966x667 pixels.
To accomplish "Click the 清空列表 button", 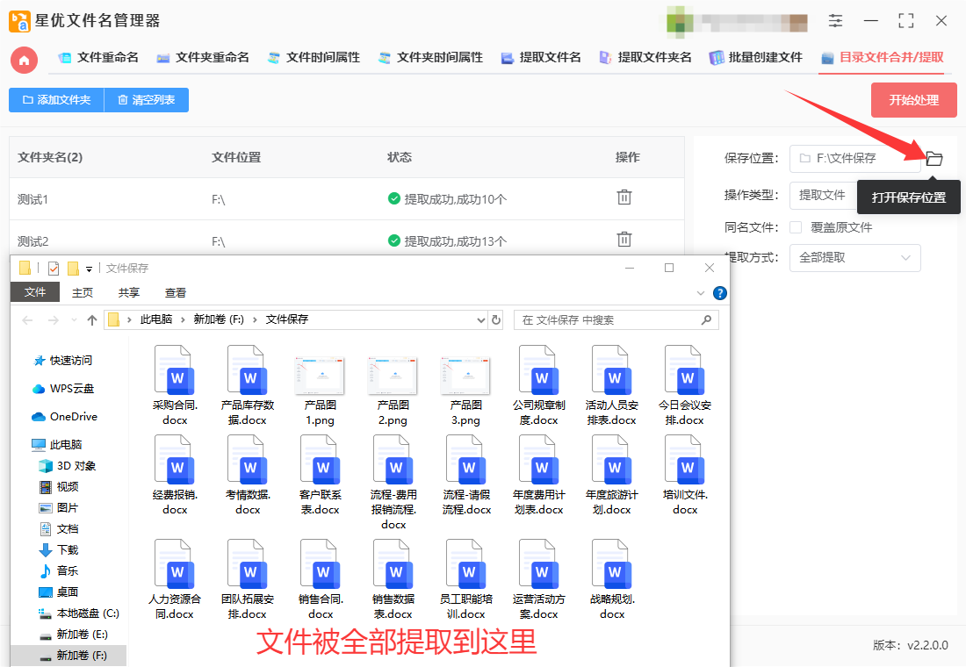I will tap(147, 100).
